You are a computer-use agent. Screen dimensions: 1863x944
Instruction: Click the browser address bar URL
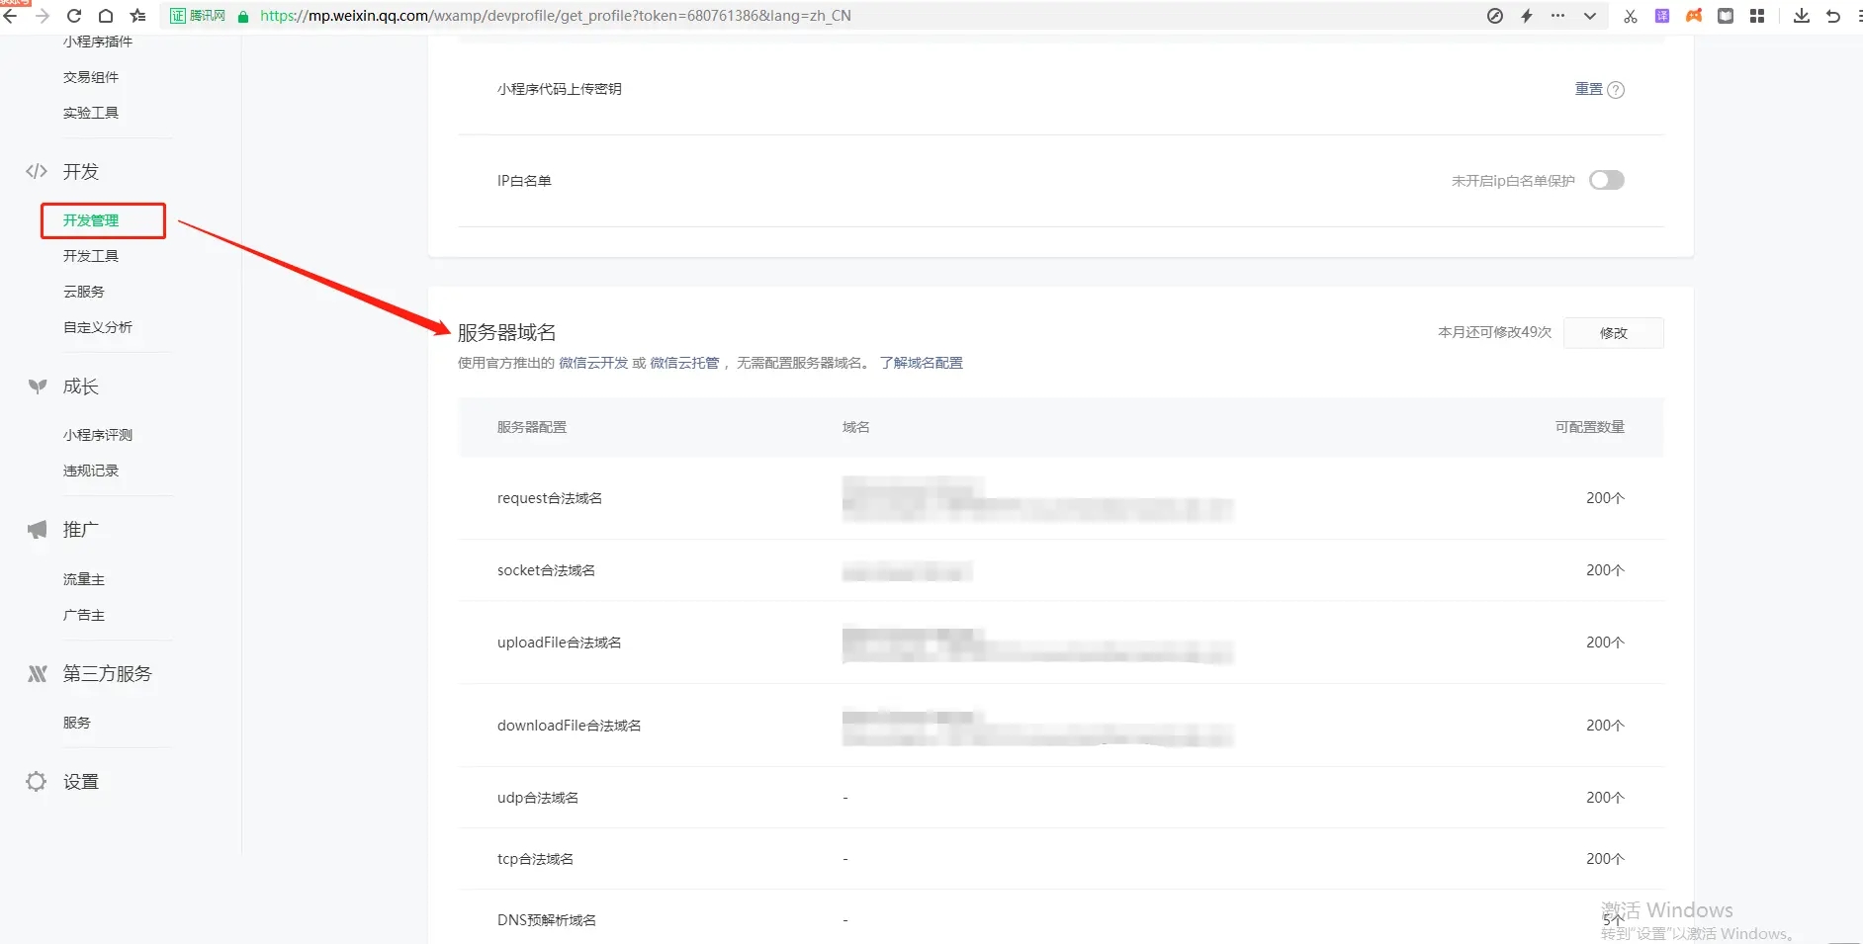tap(555, 16)
